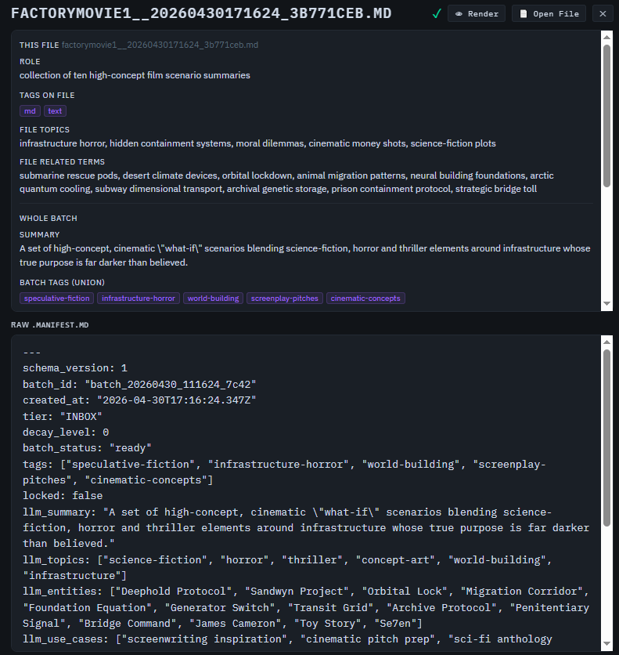The image size is (619, 655).
Task: Click the batch_id line
Action: coord(139,385)
